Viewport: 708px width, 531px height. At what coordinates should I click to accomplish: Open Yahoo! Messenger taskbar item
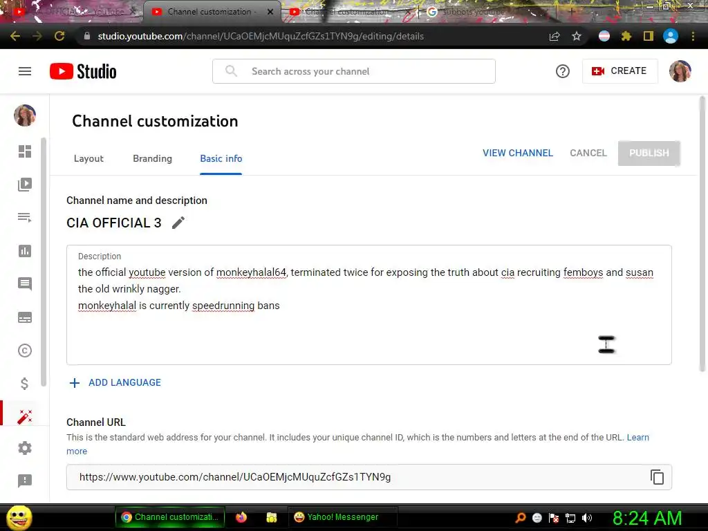point(343,517)
